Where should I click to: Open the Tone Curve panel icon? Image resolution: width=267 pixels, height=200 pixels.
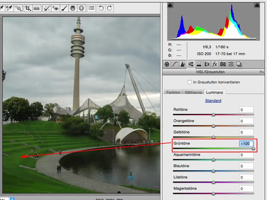point(175,64)
